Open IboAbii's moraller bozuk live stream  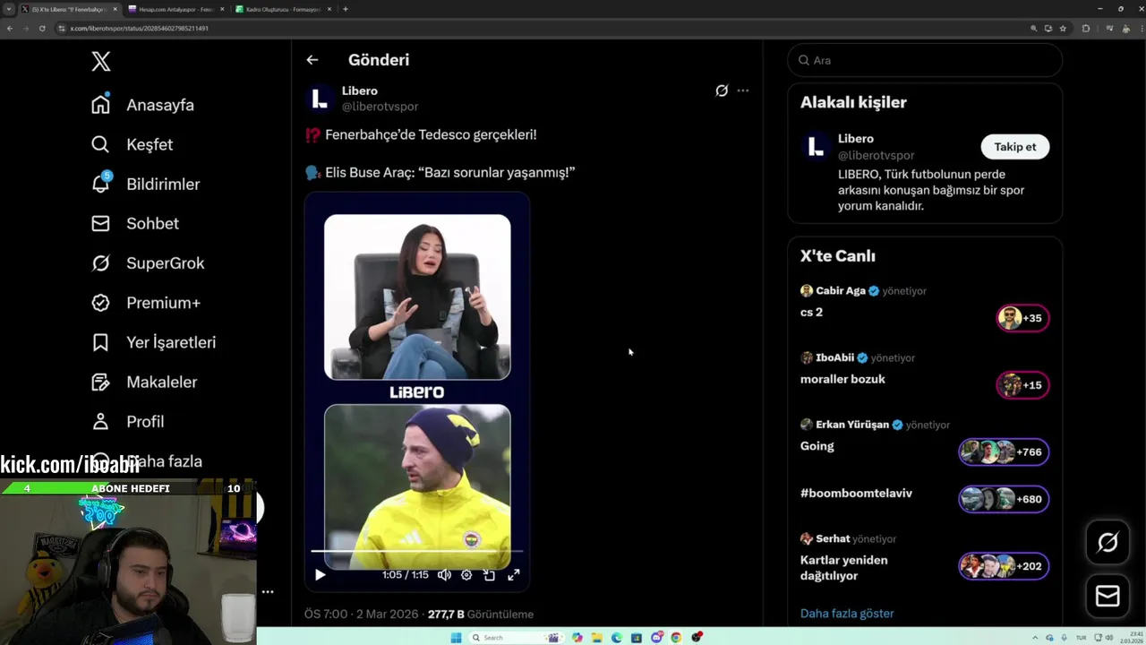pyautogui.click(x=925, y=373)
